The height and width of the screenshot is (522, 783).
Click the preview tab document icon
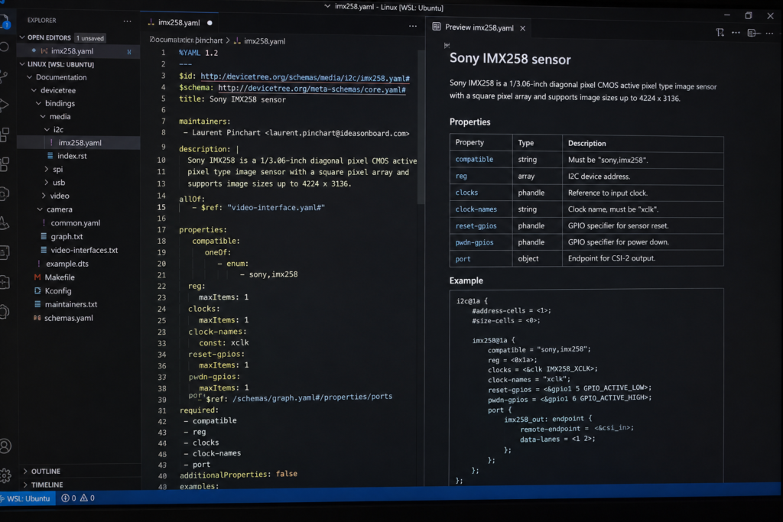pos(437,27)
